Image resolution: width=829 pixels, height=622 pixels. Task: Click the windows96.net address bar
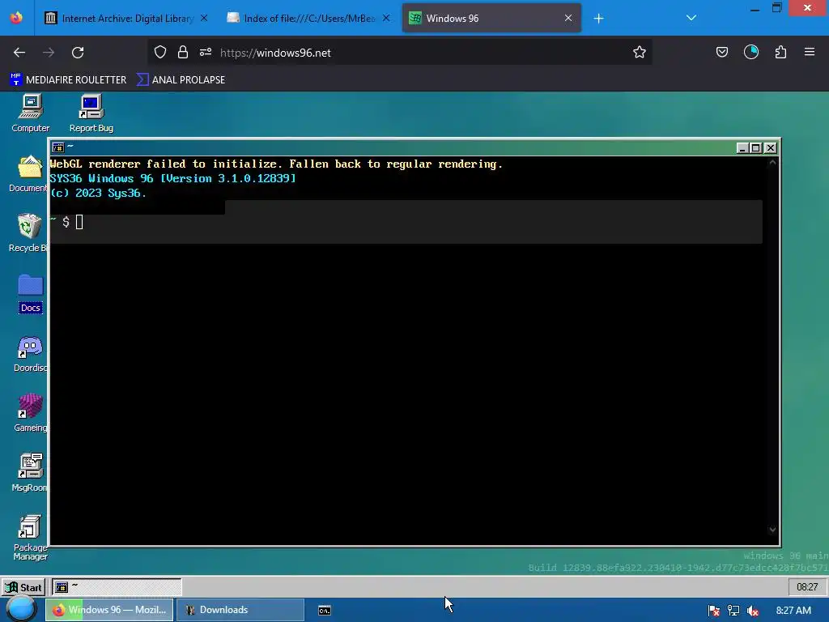tap(400, 53)
